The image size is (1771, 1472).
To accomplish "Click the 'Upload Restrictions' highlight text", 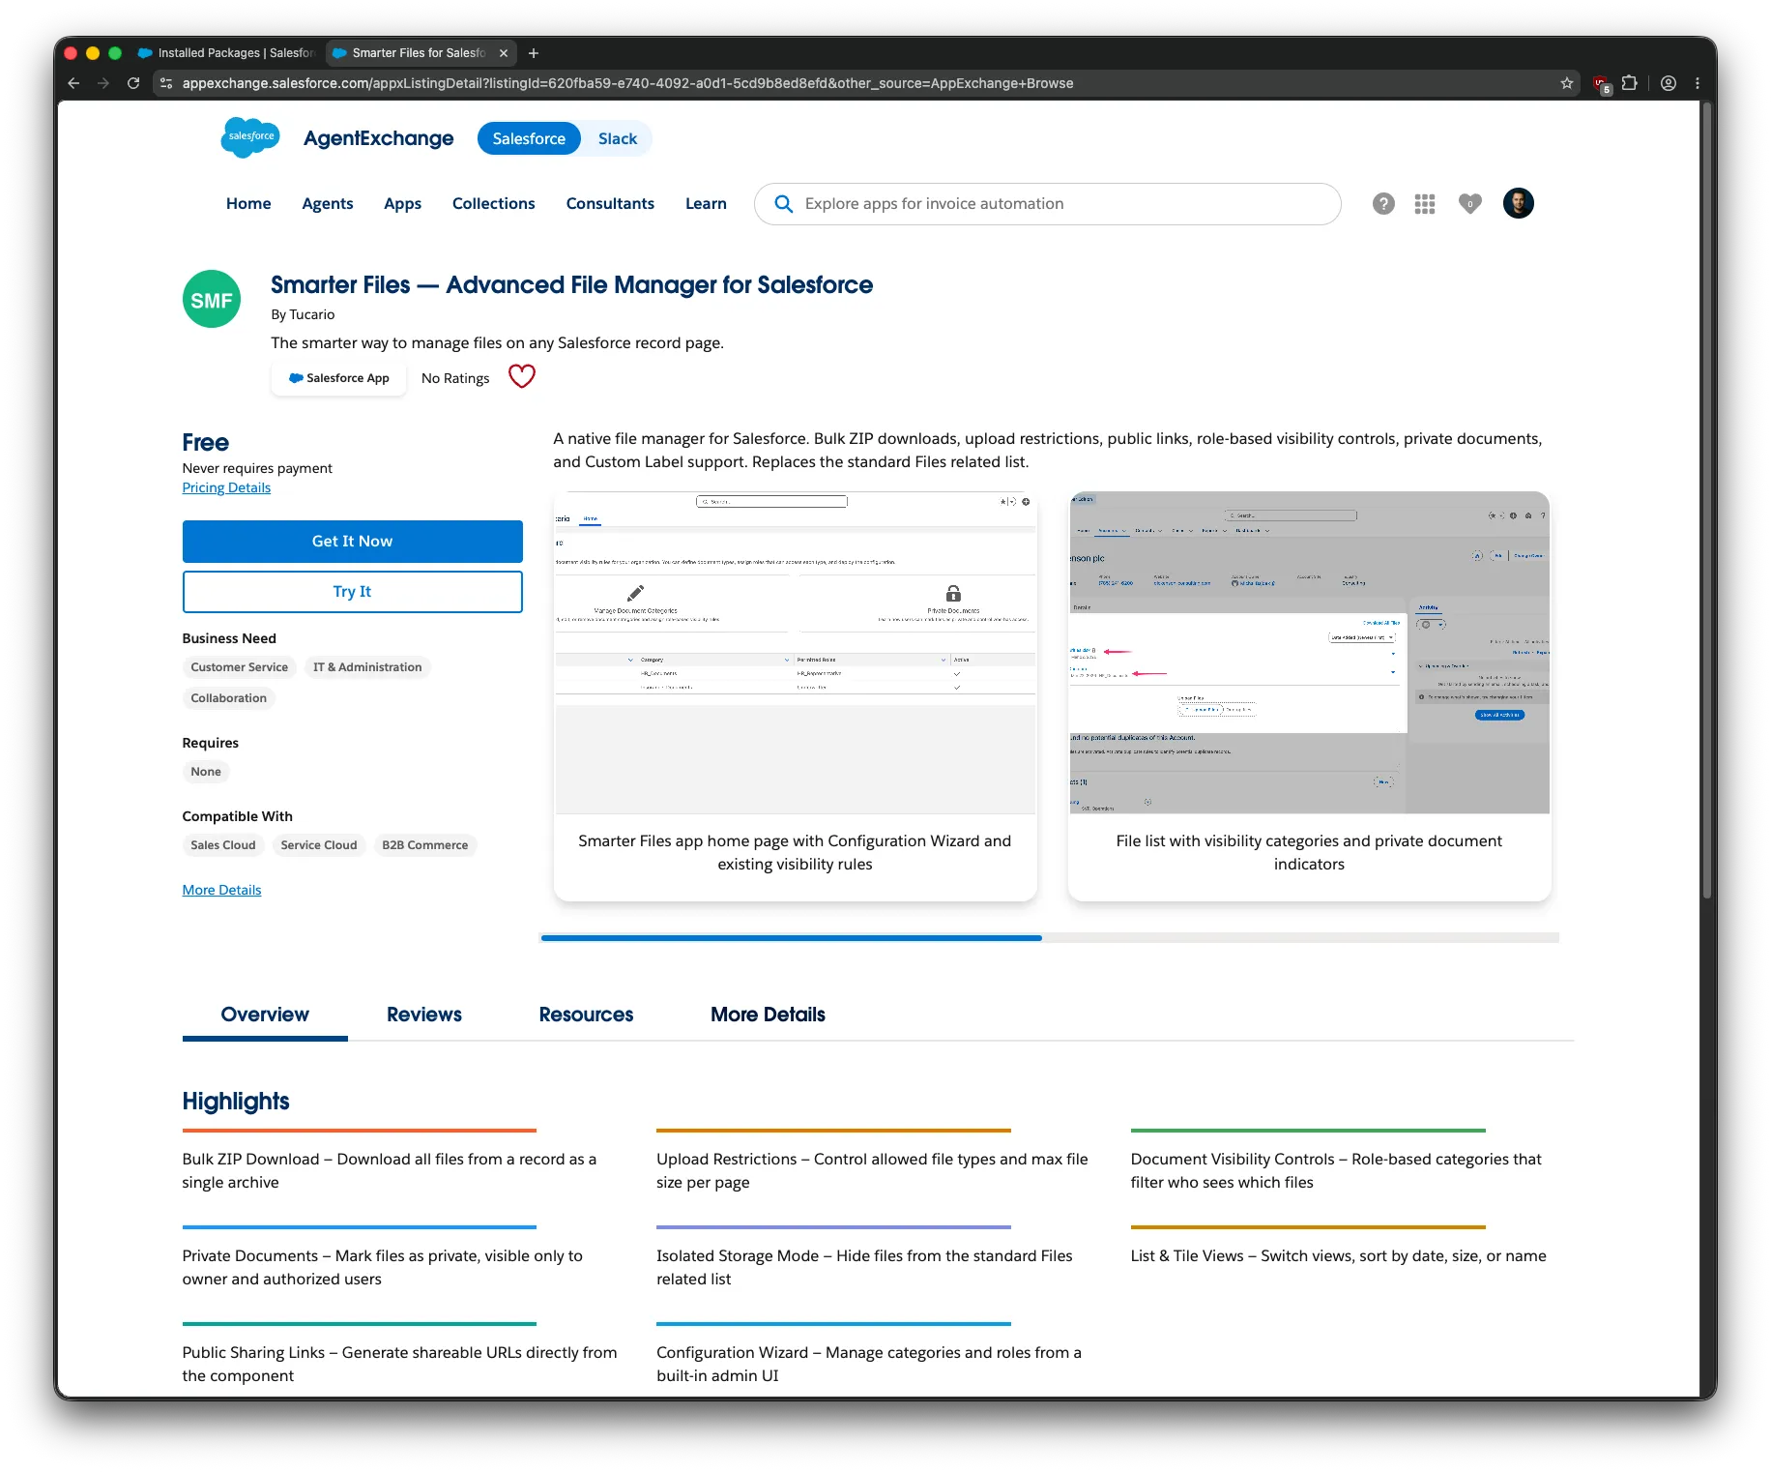I will click(872, 1171).
